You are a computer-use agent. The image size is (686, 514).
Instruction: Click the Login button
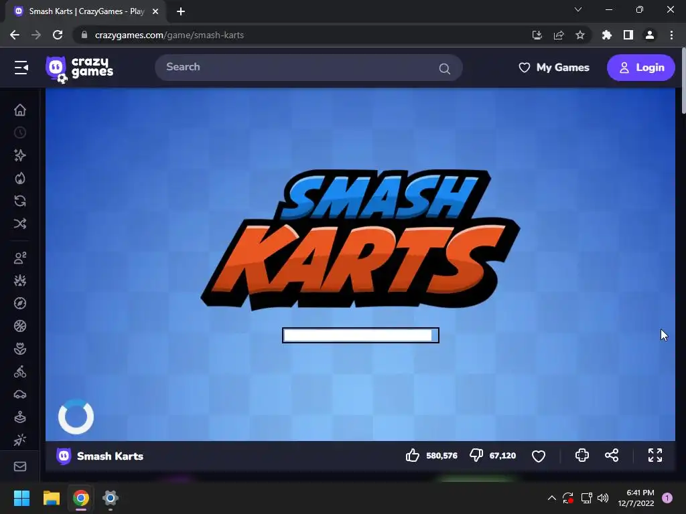tap(641, 68)
